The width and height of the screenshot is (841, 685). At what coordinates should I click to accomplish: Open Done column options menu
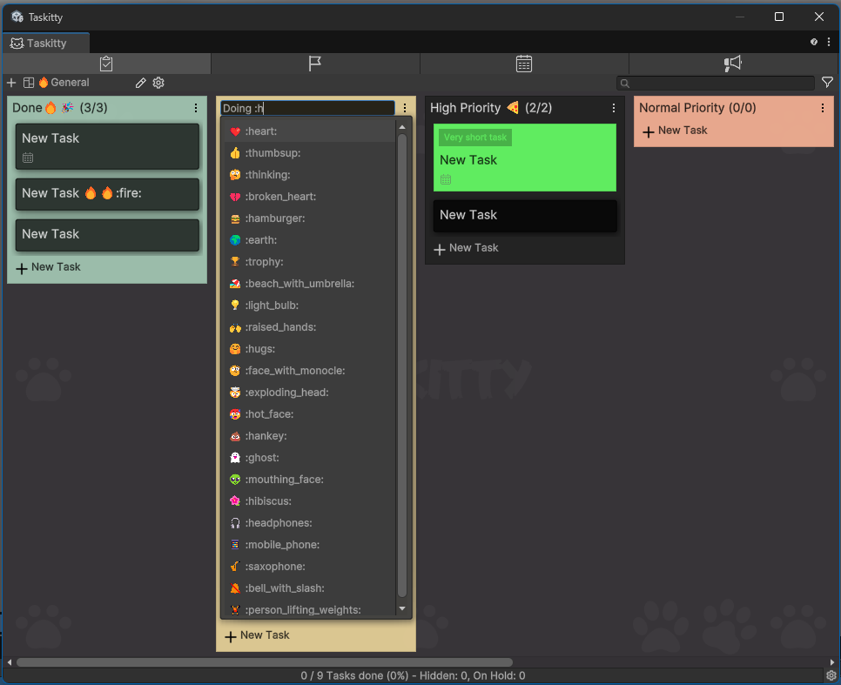(196, 108)
